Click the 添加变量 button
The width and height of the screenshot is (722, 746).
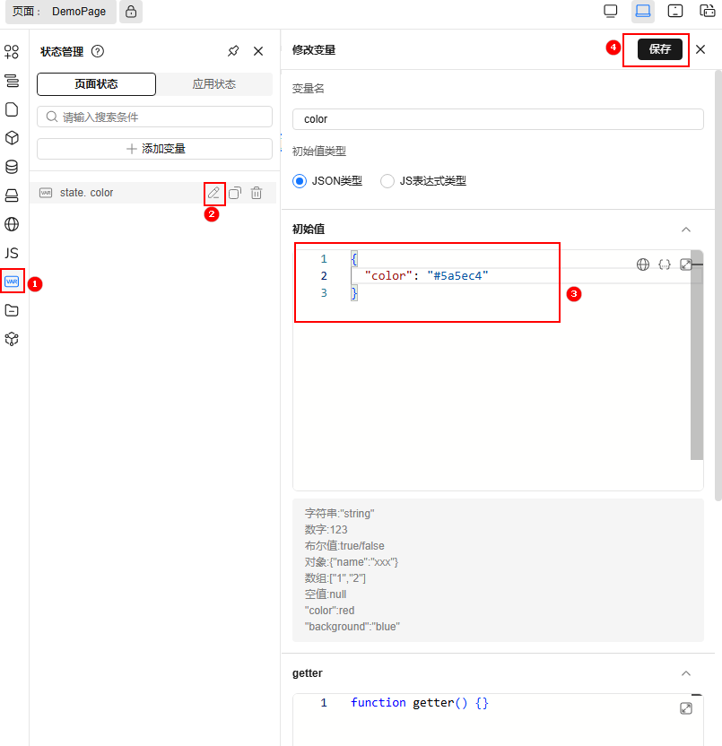(x=154, y=149)
